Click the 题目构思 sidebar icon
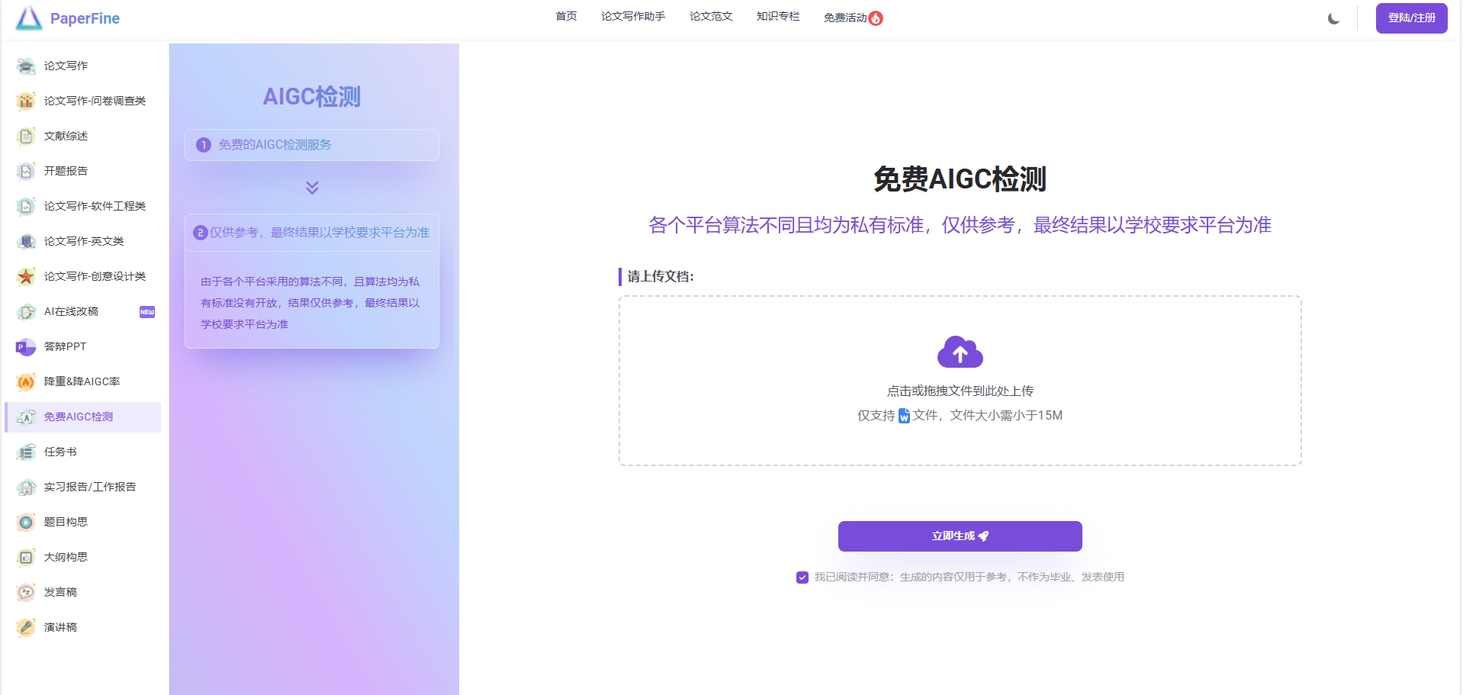The height and width of the screenshot is (695, 1463). pos(26,523)
